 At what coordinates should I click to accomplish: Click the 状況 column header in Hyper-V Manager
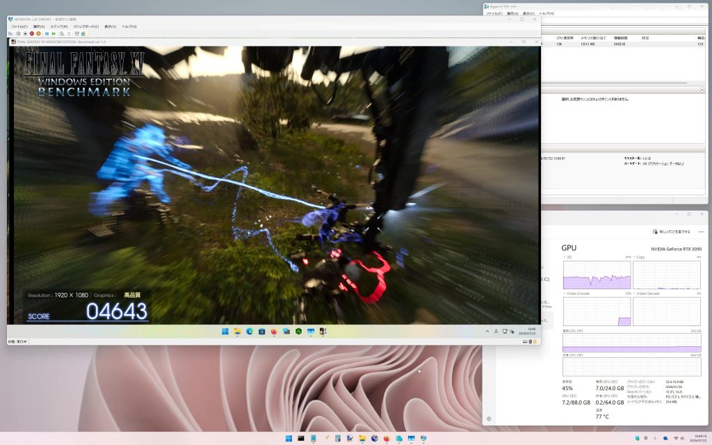(x=645, y=38)
